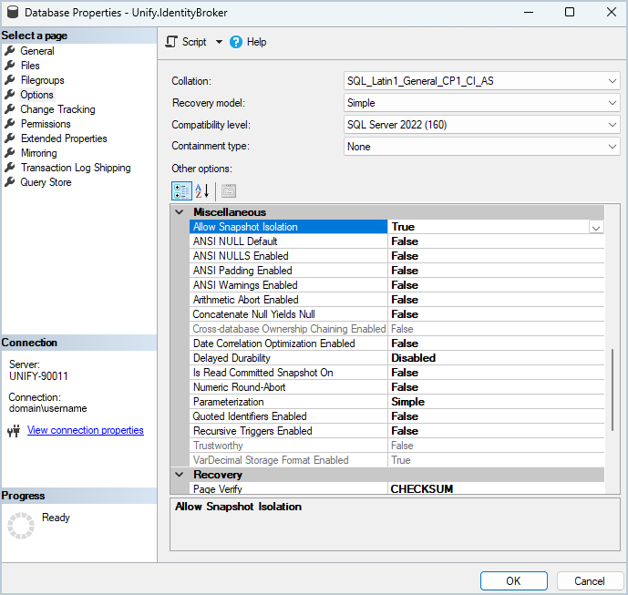Click the OK button

[x=514, y=580]
